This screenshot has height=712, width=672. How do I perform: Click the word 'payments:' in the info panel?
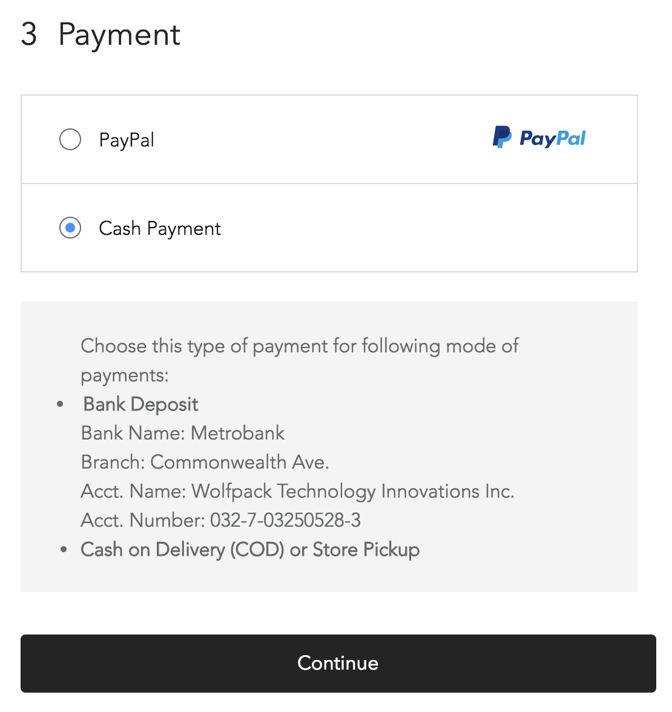coord(125,376)
